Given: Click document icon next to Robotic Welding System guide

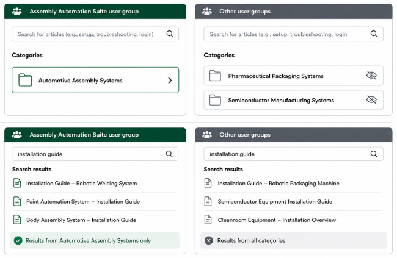Looking at the screenshot, I should click(x=17, y=183).
